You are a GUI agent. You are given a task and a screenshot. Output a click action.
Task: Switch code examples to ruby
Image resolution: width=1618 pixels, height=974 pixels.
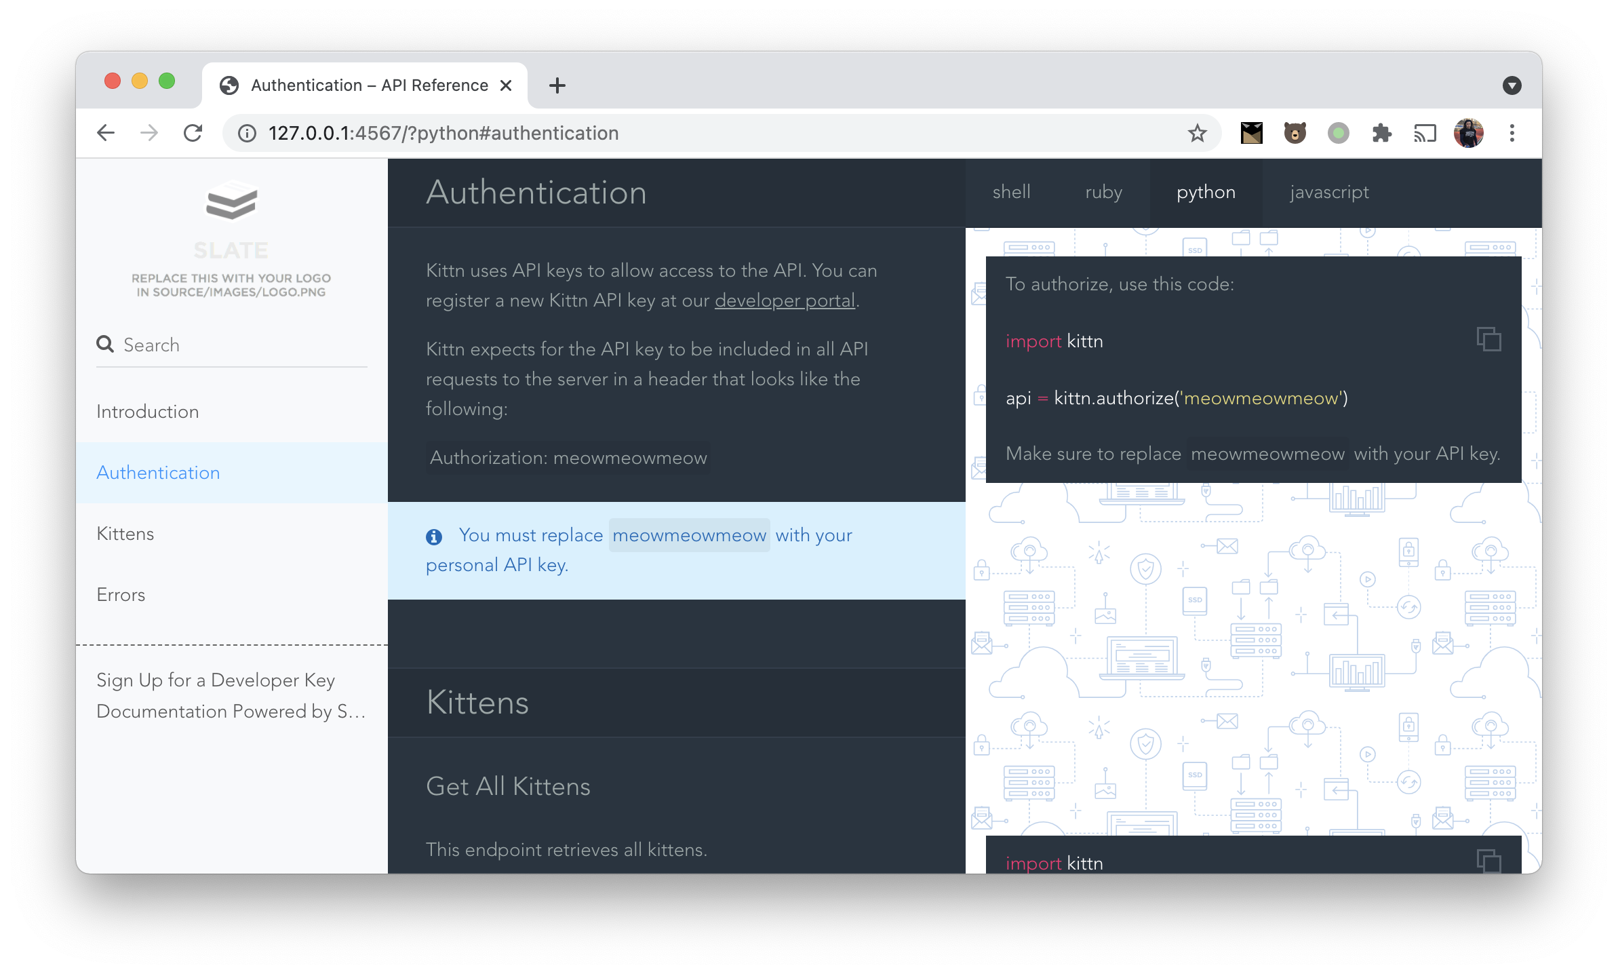1103,192
